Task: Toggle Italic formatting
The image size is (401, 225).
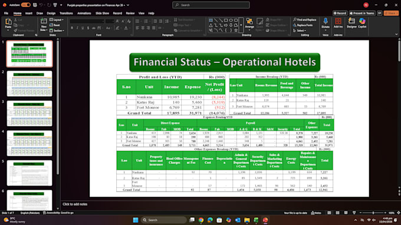Action: coord(77,28)
